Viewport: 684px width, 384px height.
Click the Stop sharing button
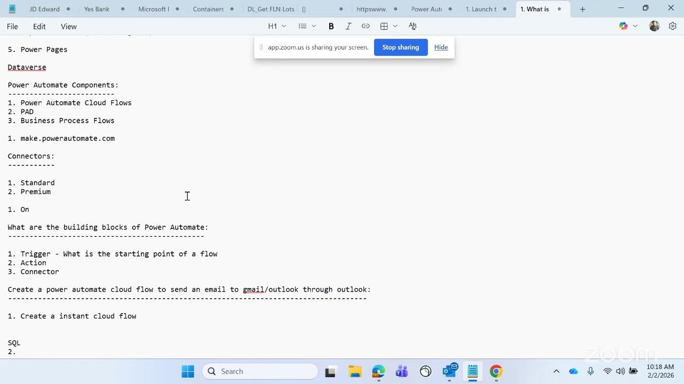coord(401,47)
